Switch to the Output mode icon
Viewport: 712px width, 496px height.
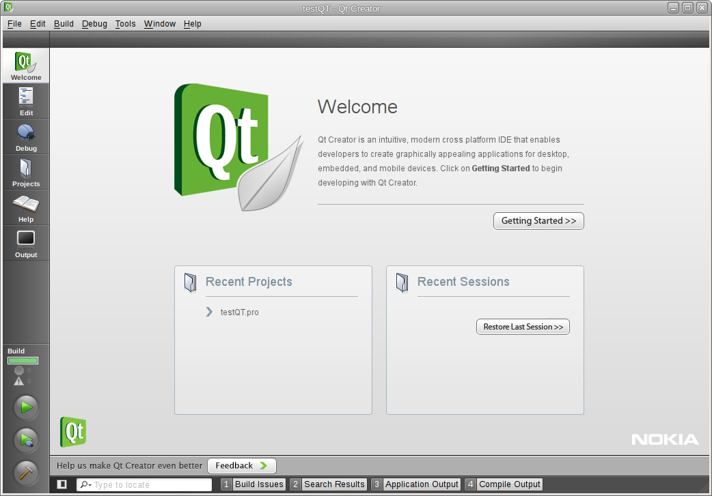tap(25, 244)
